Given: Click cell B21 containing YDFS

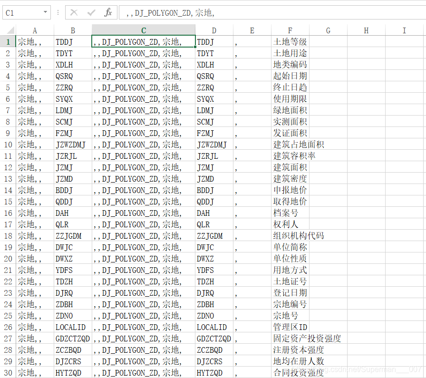Looking at the screenshot, I should tap(73, 270).
